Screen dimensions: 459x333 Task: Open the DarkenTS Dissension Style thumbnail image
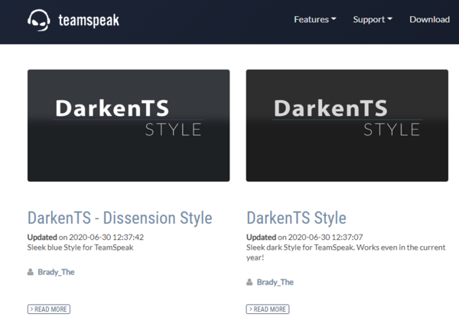(x=129, y=125)
